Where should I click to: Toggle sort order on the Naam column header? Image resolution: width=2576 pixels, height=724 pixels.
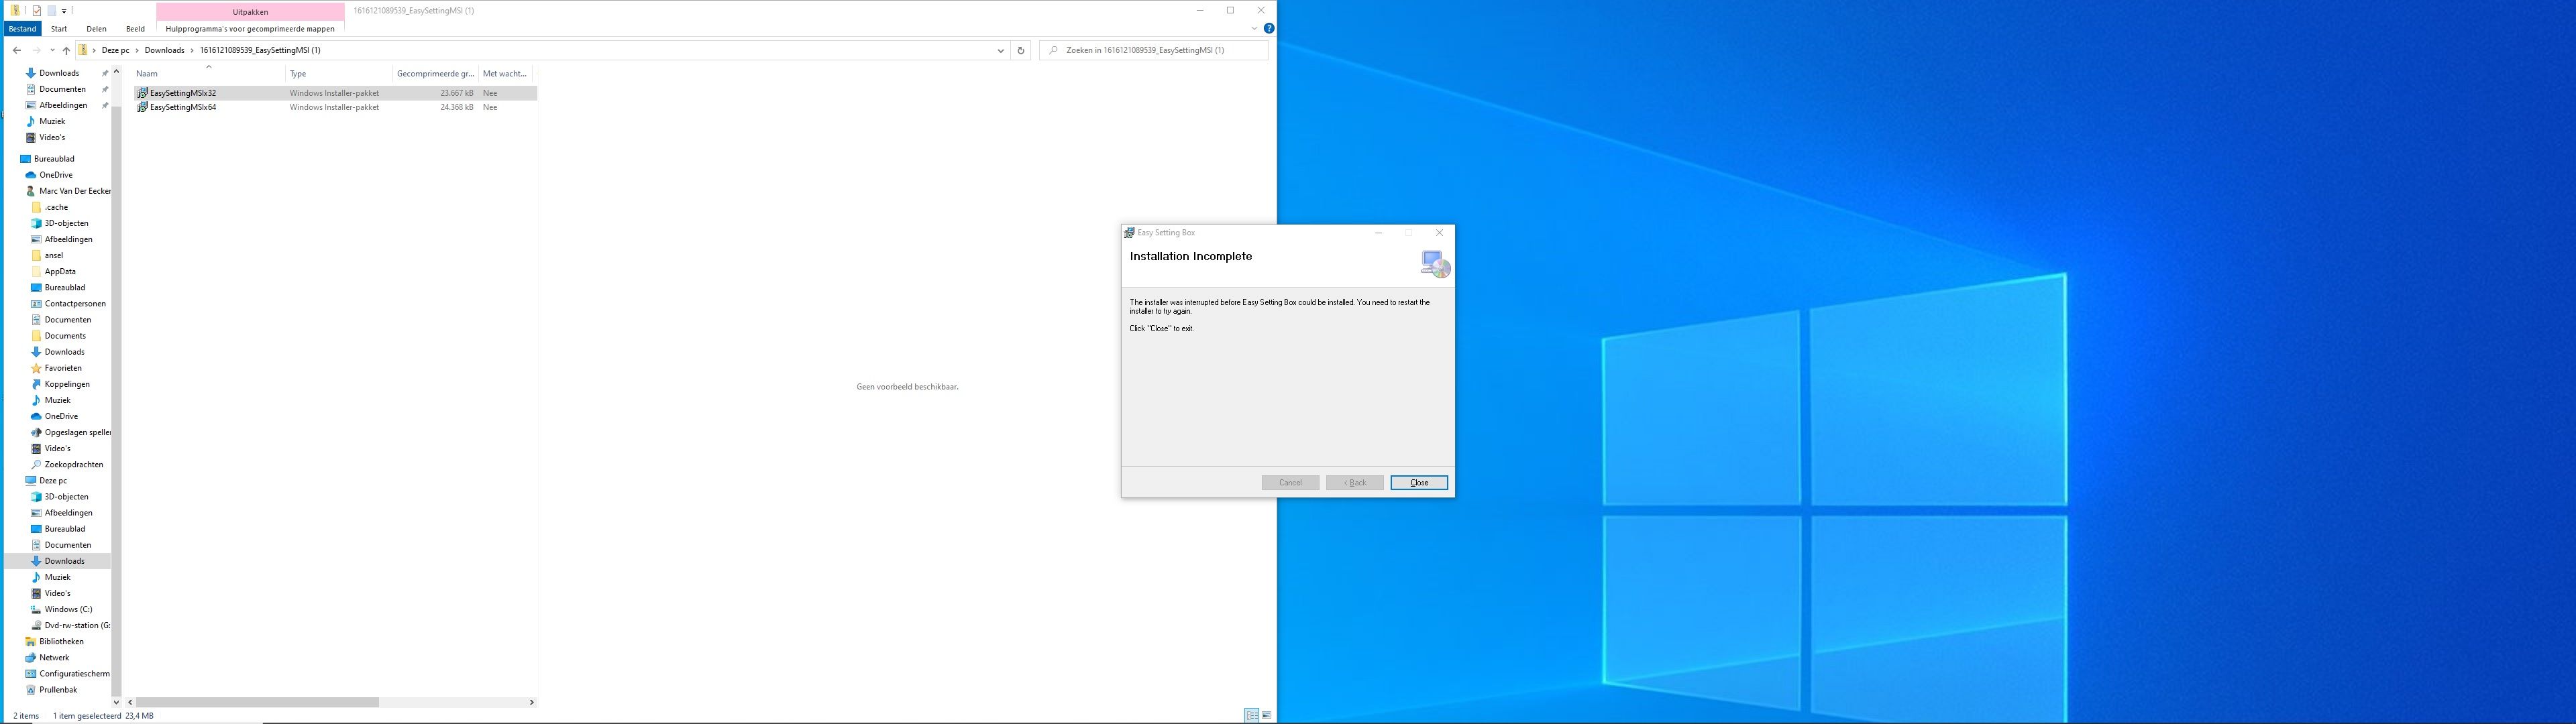(146, 73)
